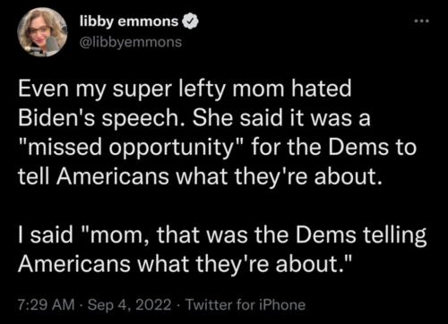
Task: Open the three-dot more options menu
Action: [421, 21]
